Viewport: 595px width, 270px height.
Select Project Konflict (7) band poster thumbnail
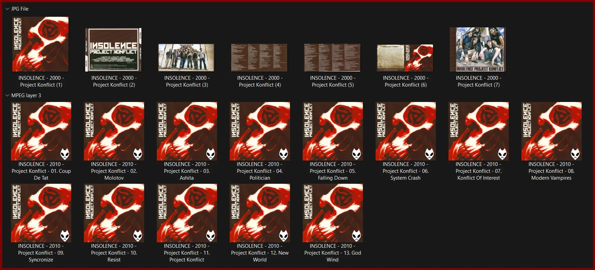click(478, 50)
